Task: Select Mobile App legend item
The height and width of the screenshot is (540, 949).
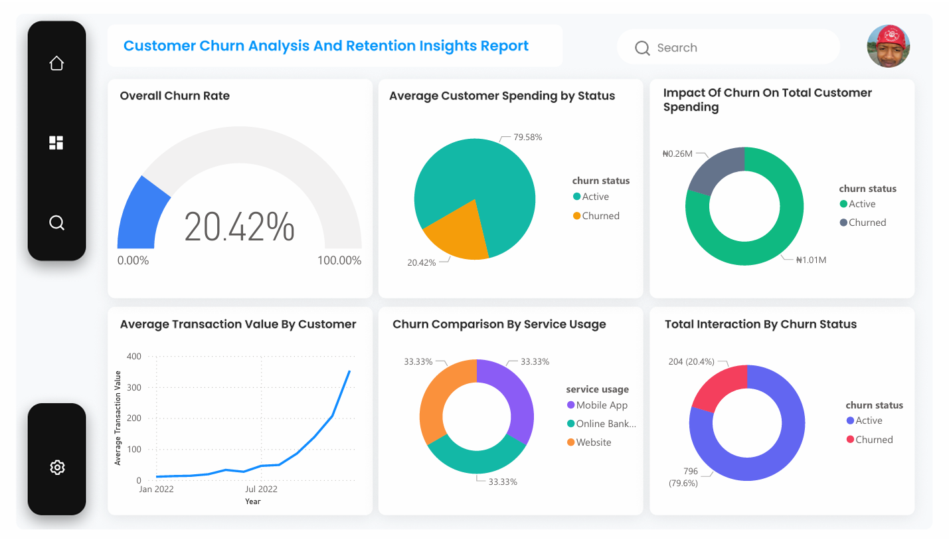Action: tap(597, 405)
